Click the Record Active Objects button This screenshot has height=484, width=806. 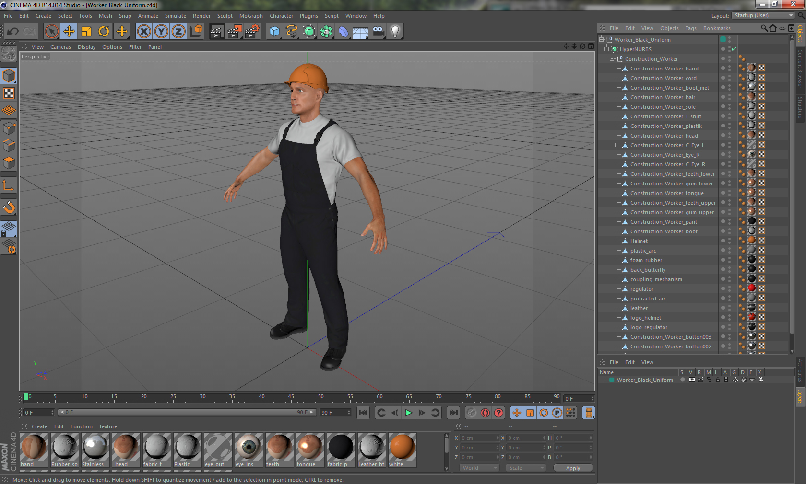click(x=472, y=413)
